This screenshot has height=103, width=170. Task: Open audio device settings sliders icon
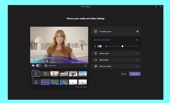coord(137,40)
